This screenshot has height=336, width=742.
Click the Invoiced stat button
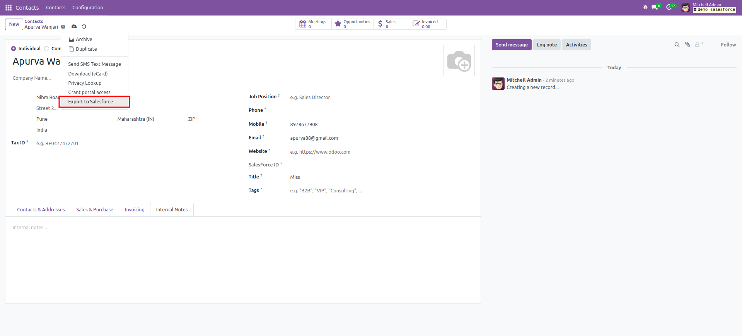[428, 24]
